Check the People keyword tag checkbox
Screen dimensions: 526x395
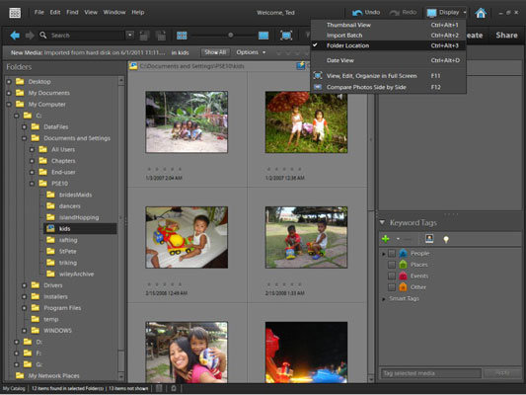click(392, 254)
